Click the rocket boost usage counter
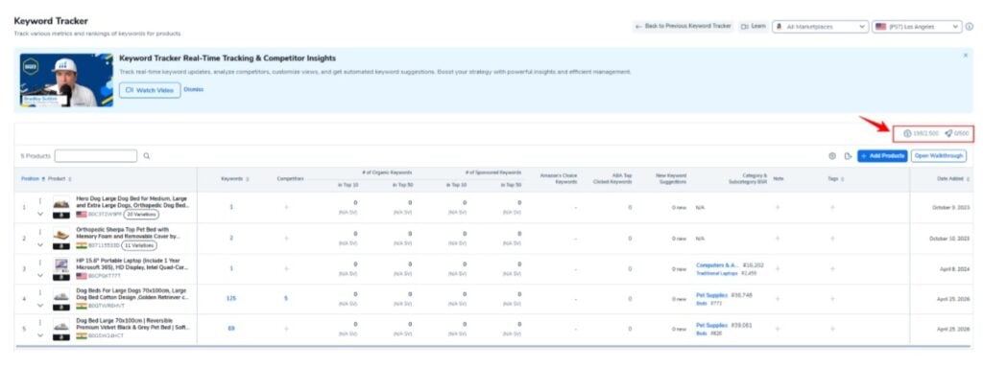This screenshot has height=367, width=983. pyautogui.click(x=957, y=133)
